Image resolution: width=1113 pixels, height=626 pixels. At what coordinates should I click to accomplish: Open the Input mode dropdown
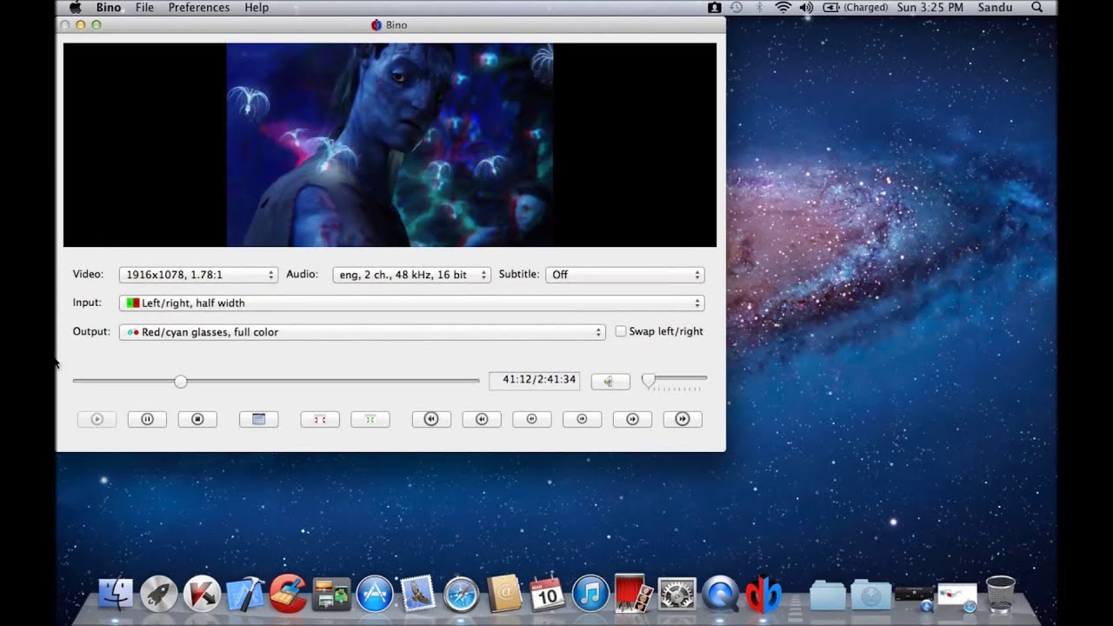click(x=411, y=303)
